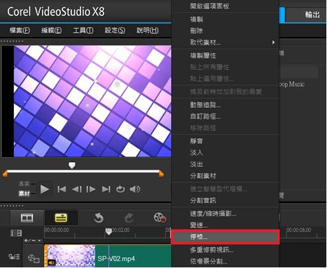
Task: Open the record/capture option reel icon
Action: click(x=160, y=218)
